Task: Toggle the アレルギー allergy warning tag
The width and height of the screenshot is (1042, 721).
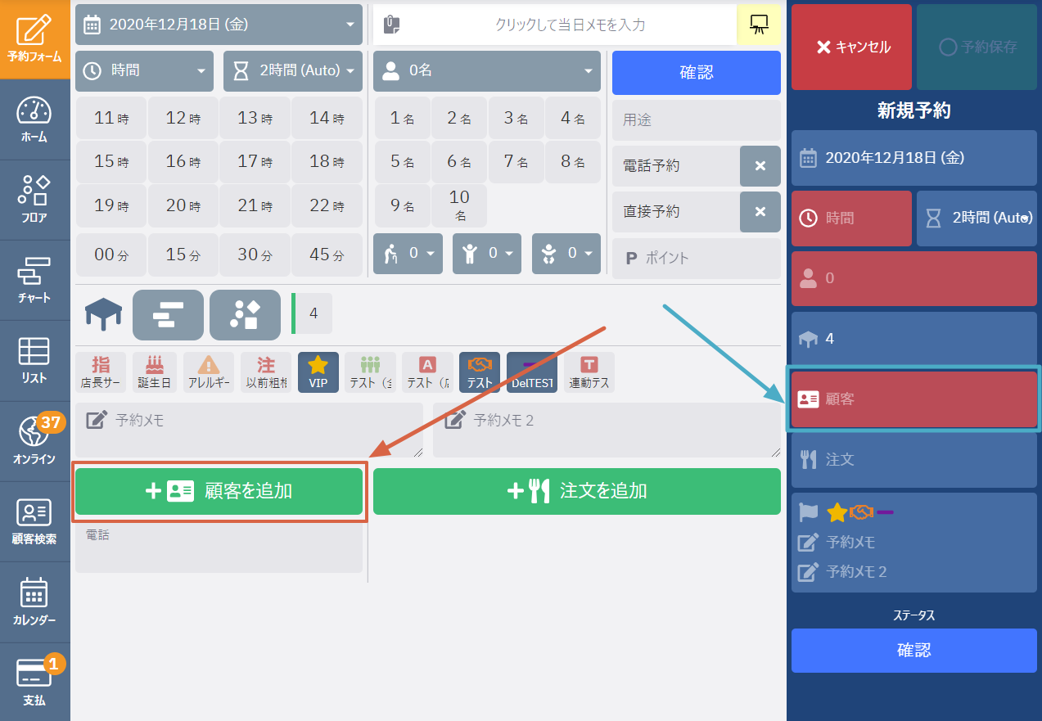Action: pyautogui.click(x=209, y=372)
